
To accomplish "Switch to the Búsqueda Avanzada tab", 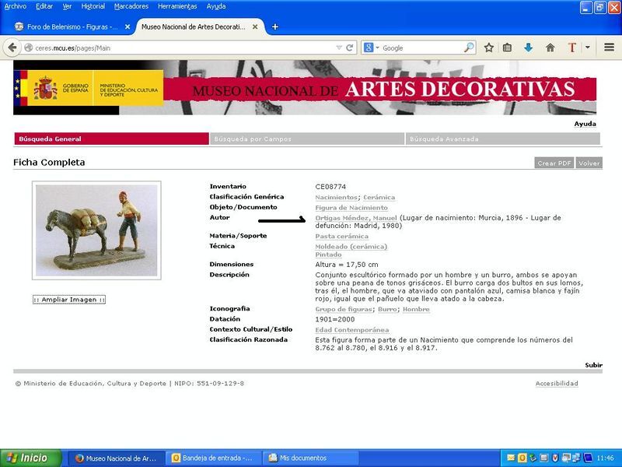I will tap(445, 139).
